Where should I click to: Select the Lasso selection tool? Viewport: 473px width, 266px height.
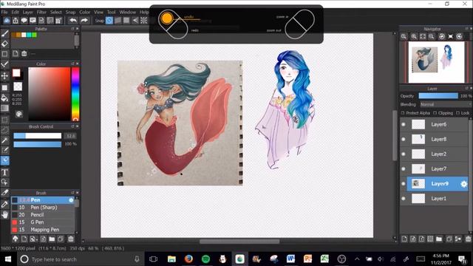pos(4,130)
